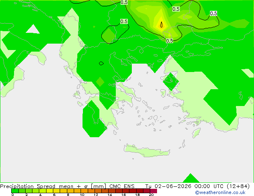Screen dimensions: 254x196
Task: Open the weatheronline.co.uk copyright link
Action: (x=220, y=192)
